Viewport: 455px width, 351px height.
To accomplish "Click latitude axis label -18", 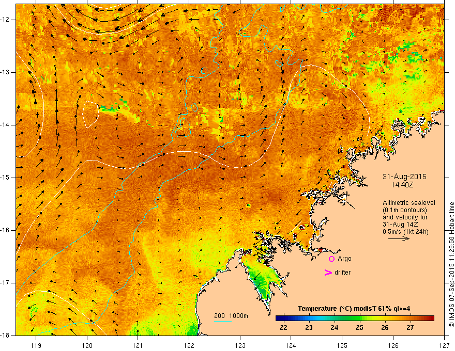I will (x=6, y=336).
